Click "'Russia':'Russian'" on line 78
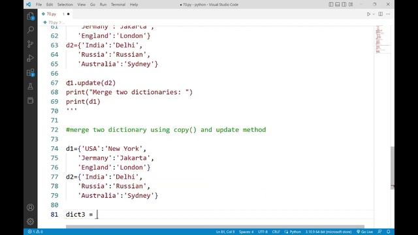Viewport: 418px width, 235px height. (x=112, y=186)
